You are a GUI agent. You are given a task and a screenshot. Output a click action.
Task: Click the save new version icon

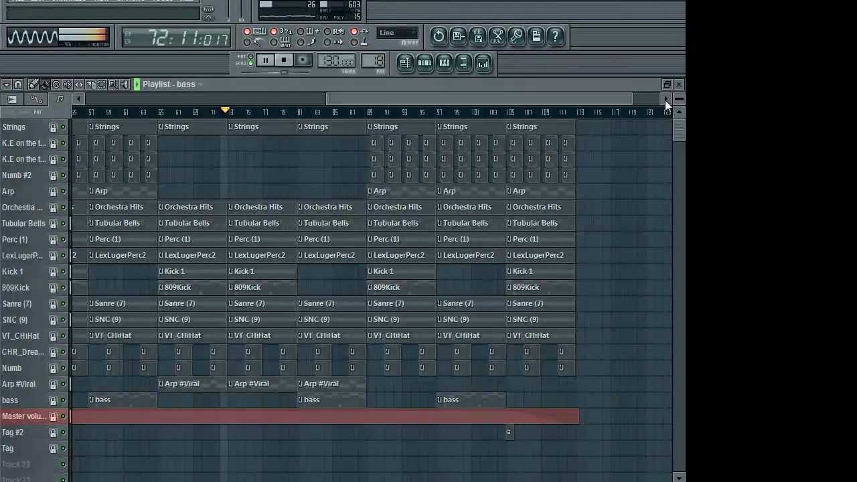click(459, 36)
